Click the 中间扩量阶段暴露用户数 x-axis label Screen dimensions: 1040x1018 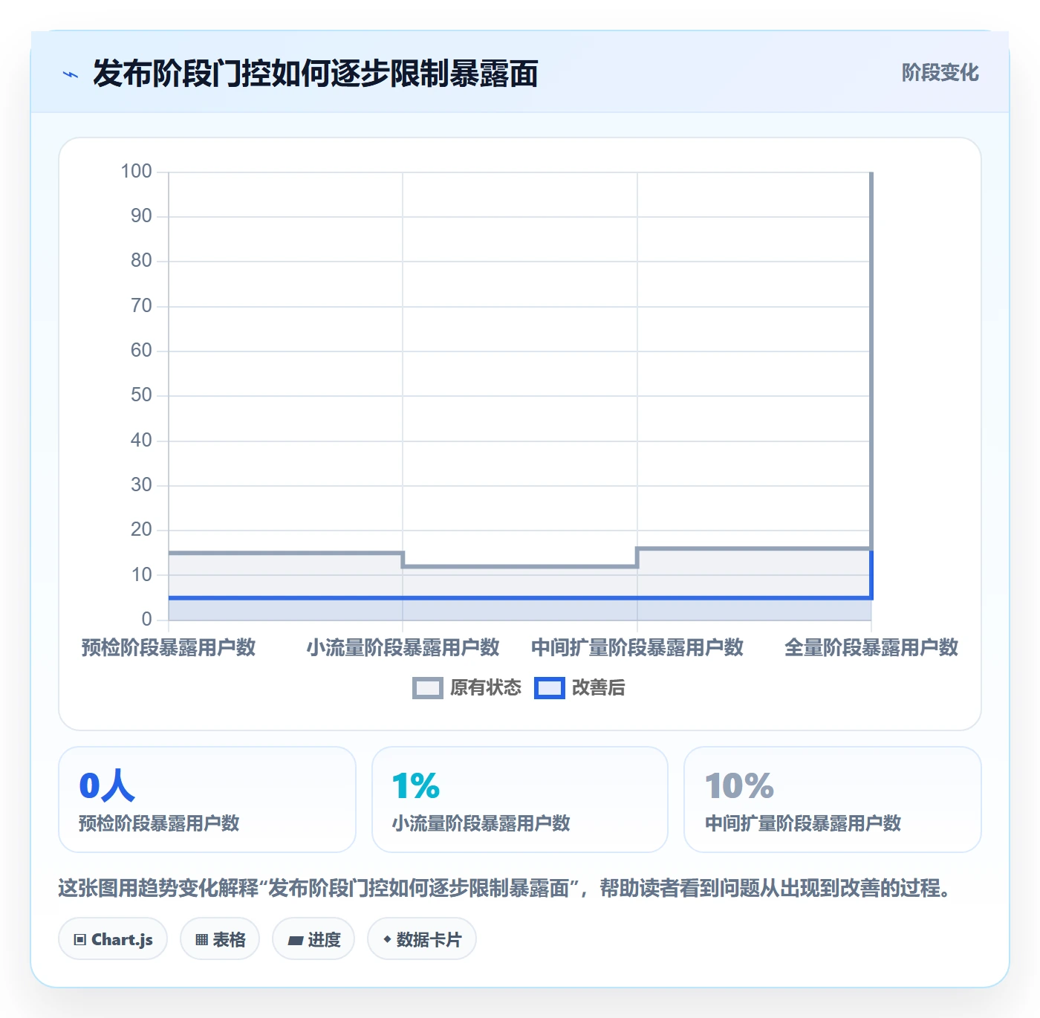point(637,648)
